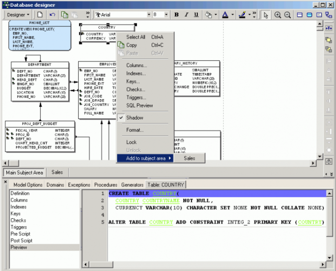Open the font size dropdown

(x=166, y=14)
